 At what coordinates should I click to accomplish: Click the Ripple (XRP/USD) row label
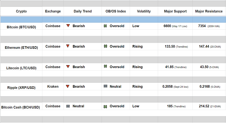pos(21,88)
